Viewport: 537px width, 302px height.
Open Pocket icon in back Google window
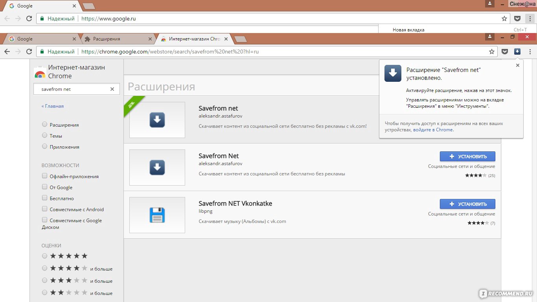(518, 18)
